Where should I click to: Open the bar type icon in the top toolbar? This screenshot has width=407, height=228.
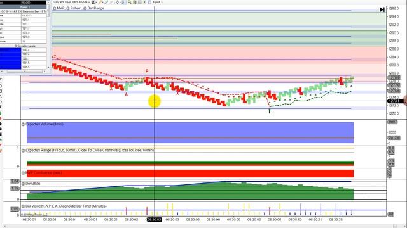pyautogui.click(x=93, y=2)
